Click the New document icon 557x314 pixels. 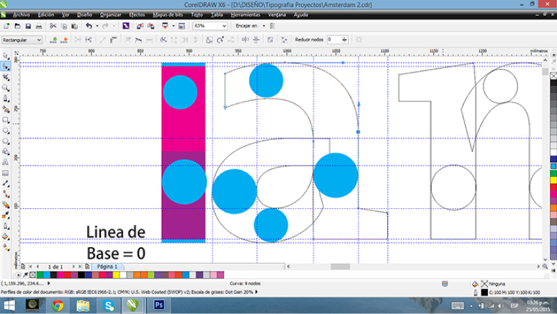[6, 26]
